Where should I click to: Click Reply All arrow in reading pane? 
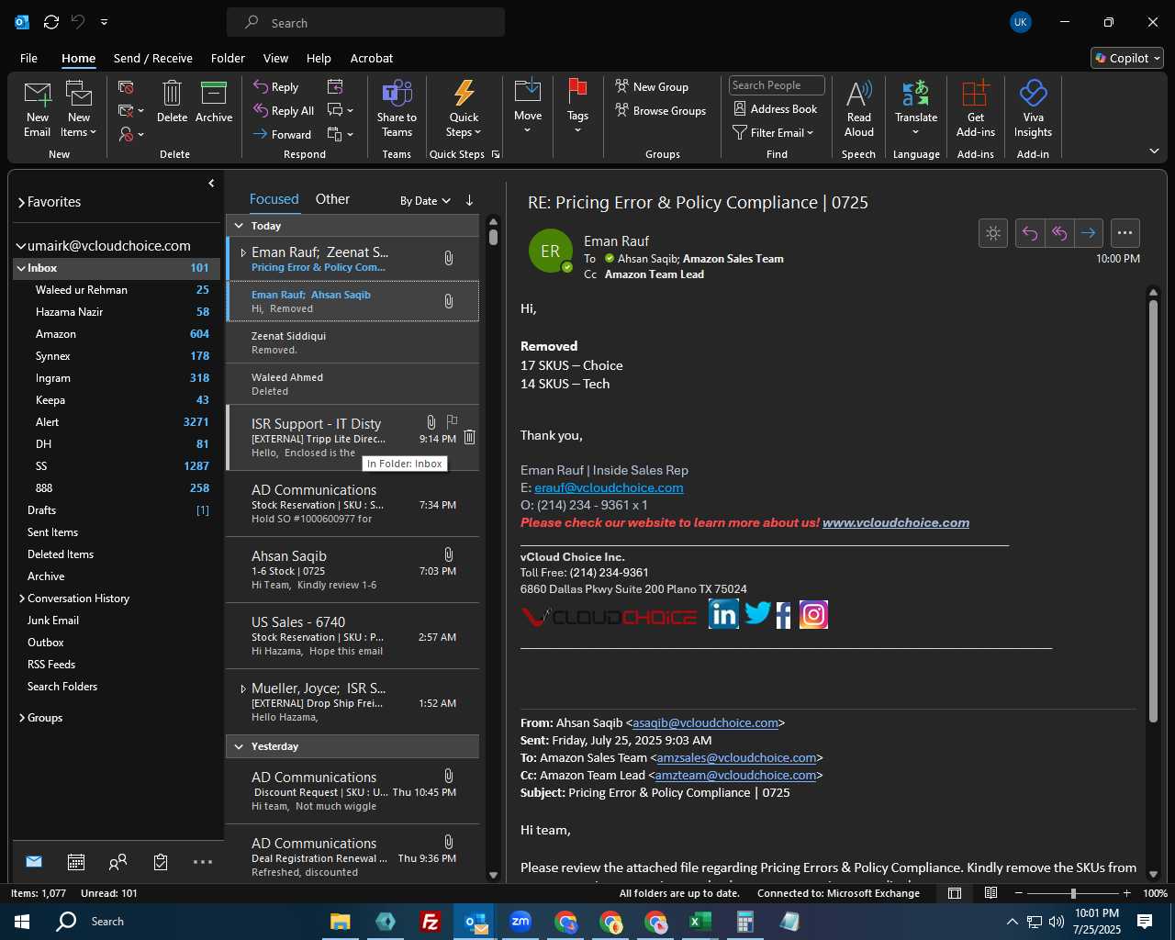click(x=1059, y=233)
